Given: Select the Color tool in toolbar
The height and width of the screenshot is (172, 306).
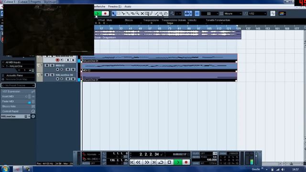Looking at the screenshot, I should coord(166,13).
